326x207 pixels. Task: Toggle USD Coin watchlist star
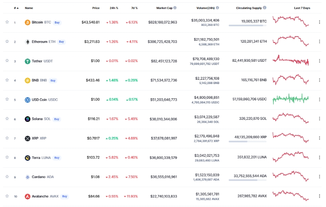(7, 99)
